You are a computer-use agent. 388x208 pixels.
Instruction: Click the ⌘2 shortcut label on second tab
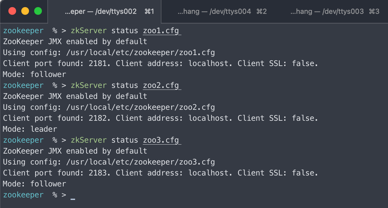tap(261, 12)
